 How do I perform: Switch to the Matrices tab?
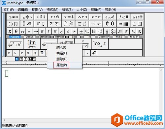(59, 37)
